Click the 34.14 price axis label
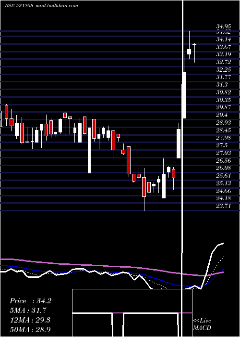The image size is (240, 337). [x=224, y=39]
